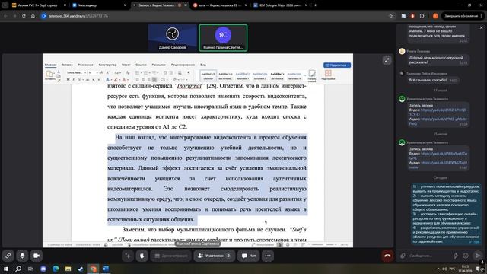
Task: Open the Windows Start menu
Action: coord(6,269)
